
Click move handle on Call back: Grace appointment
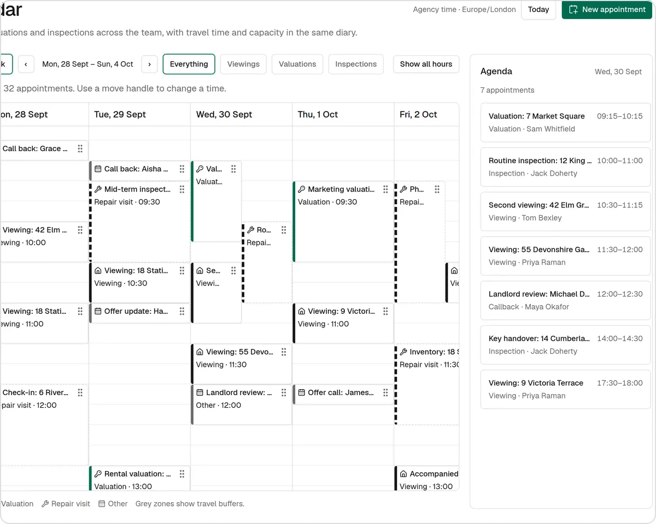(80, 148)
